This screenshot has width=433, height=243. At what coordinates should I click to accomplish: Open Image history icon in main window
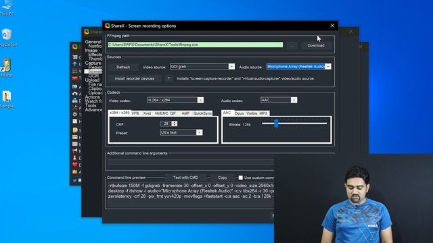75,144
